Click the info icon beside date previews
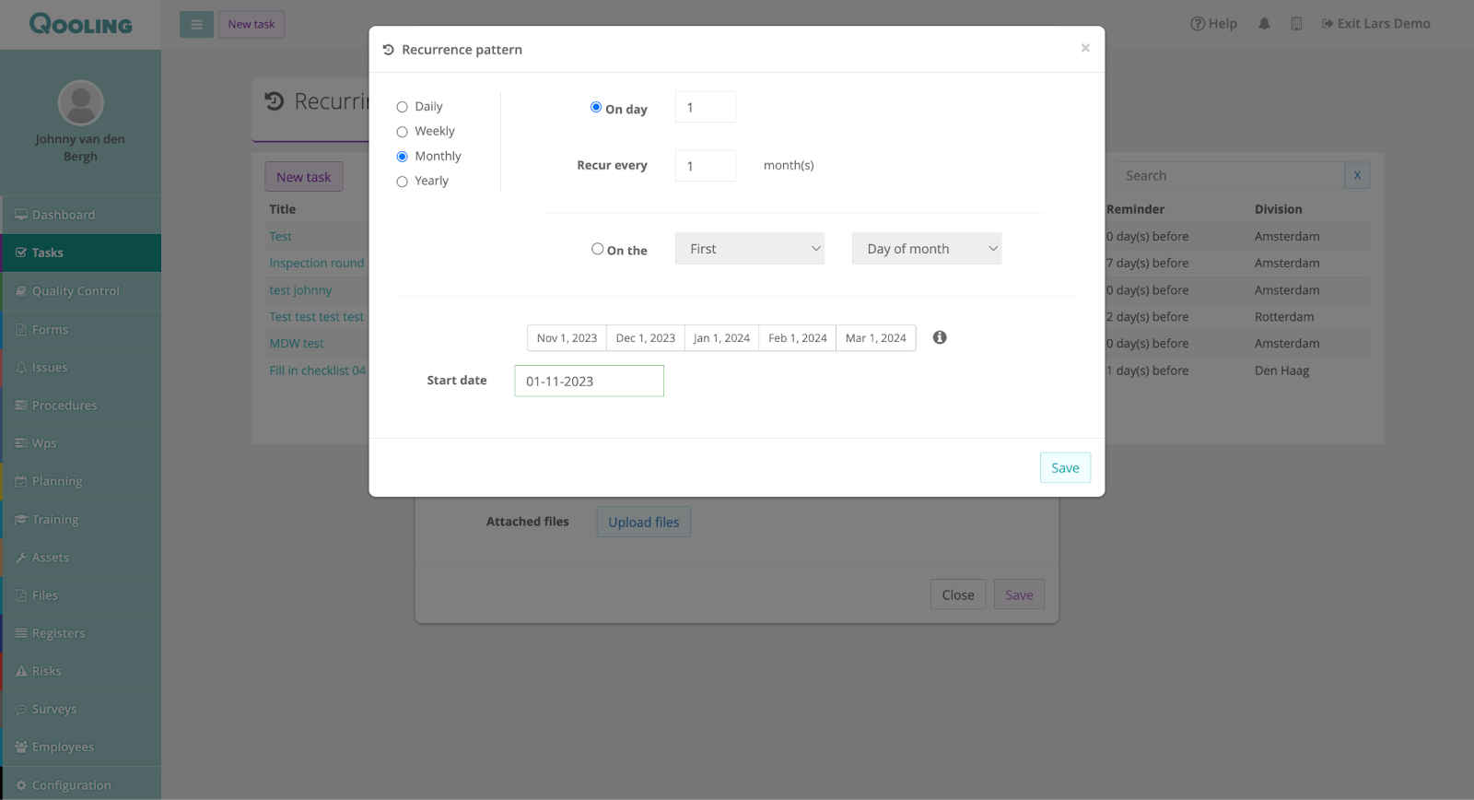Screen dimensions: 1474x800 940,337
